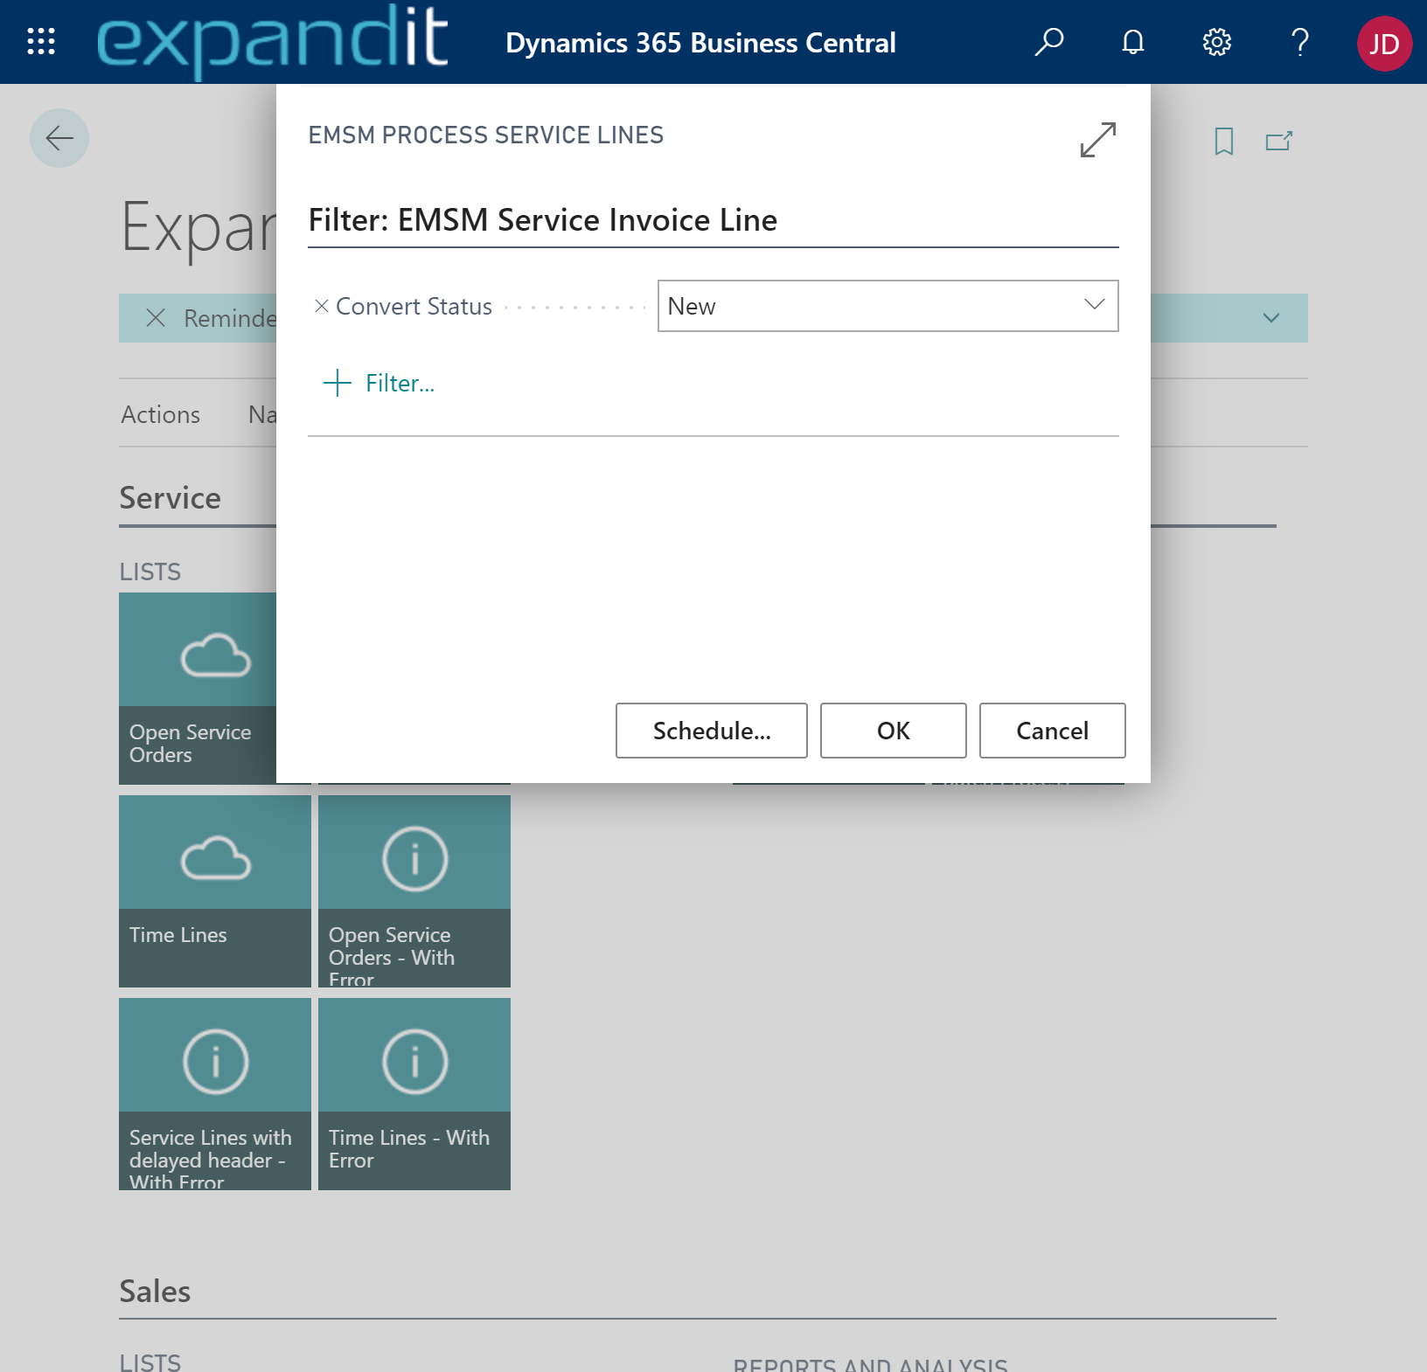This screenshot has height=1372, width=1427.
Task: Open the settings gear
Action: click(1216, 42)
